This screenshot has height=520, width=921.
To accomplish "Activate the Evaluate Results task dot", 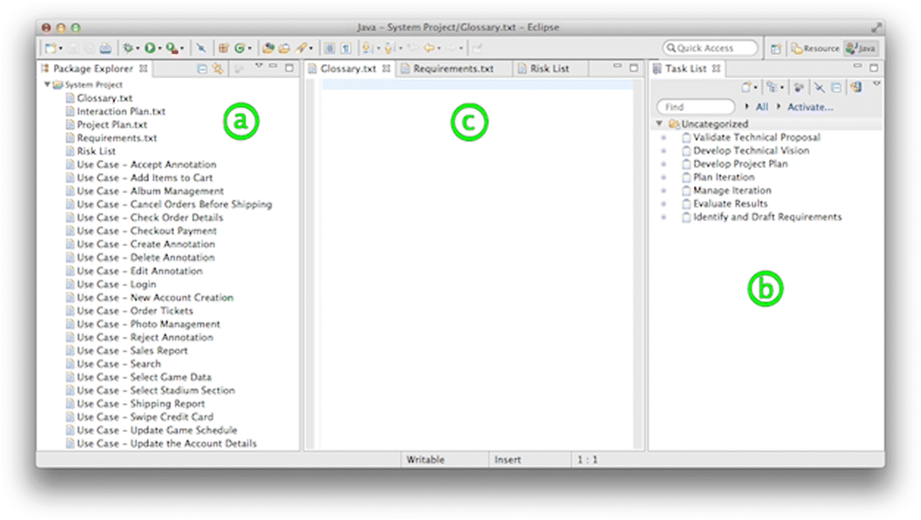I will [664, 204].
